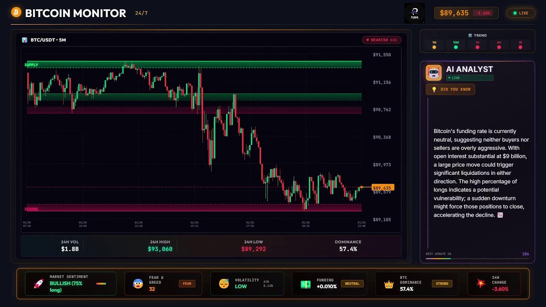Viewport: 546px width, 307px height.
Task: Select the 1H trend timeframe
Action: (477, 45)
